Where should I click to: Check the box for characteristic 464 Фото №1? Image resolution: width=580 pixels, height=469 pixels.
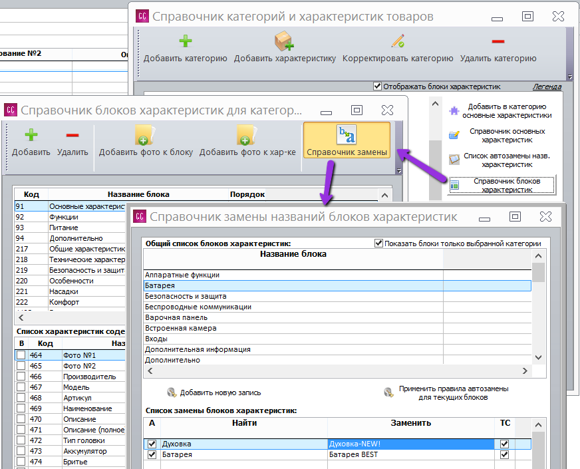click(21, 355)
